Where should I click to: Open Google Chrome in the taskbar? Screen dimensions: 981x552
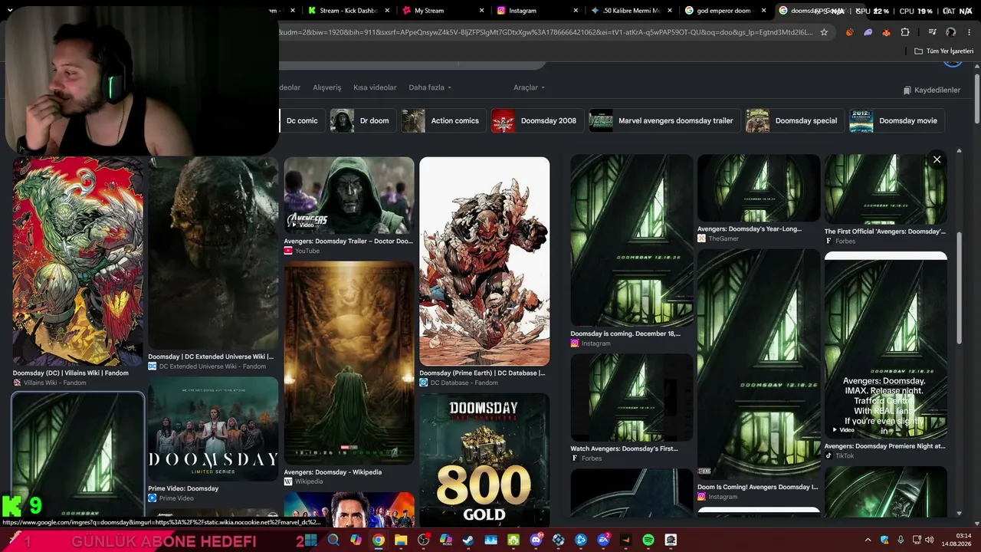click(379, 540)
